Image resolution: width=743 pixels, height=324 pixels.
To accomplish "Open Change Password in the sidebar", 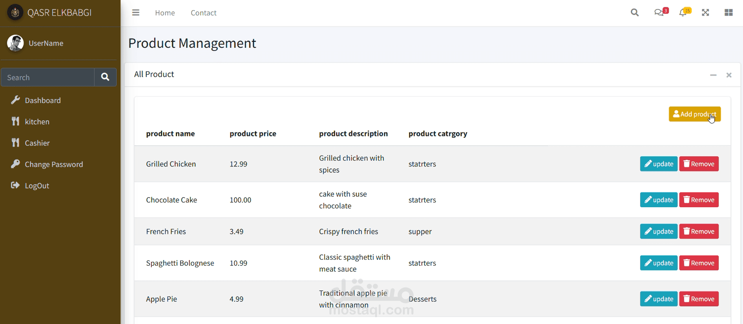I will 54,165.
